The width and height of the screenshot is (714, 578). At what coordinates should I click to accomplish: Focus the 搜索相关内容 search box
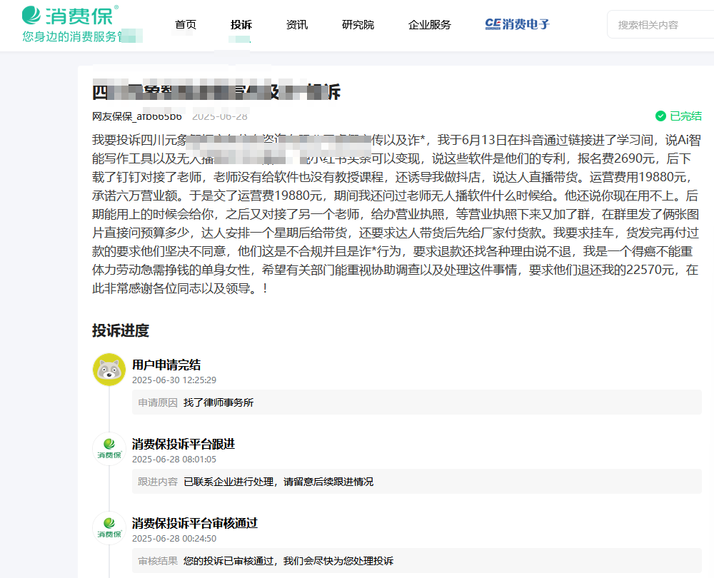pos(660,24)
